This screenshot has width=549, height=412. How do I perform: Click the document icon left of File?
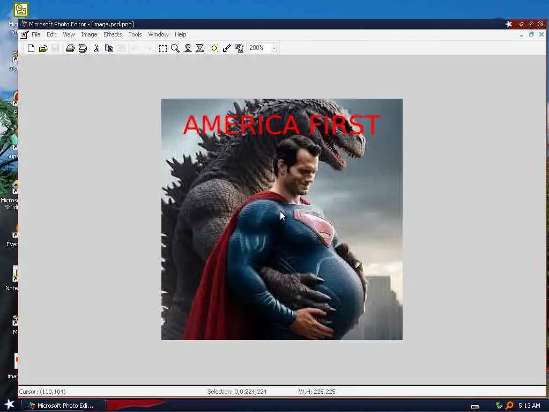point(24,35)
